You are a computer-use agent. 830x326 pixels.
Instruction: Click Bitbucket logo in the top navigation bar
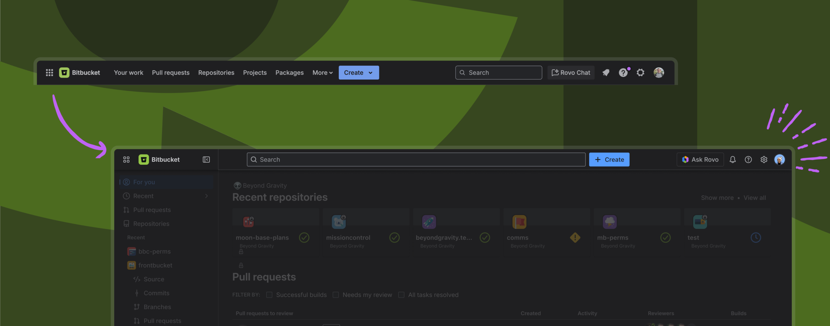[79, 73]
